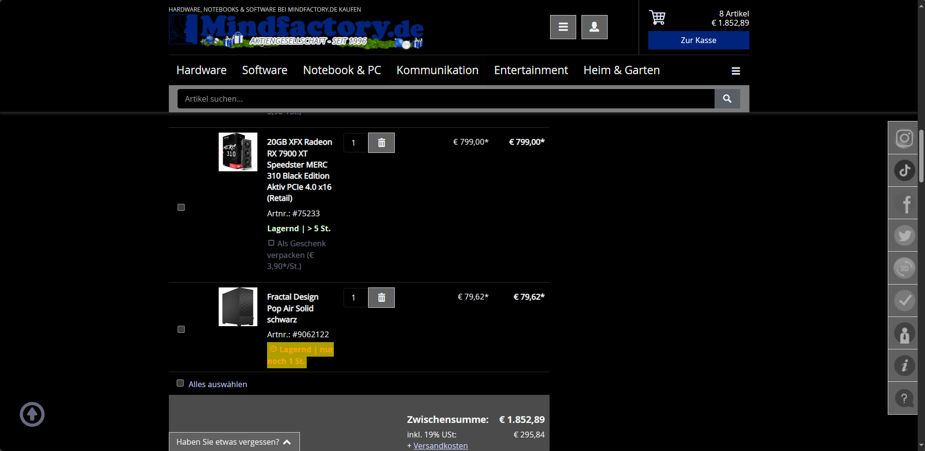
Task: Open the help question mark sidebar icon
Action: coord(904,398)
